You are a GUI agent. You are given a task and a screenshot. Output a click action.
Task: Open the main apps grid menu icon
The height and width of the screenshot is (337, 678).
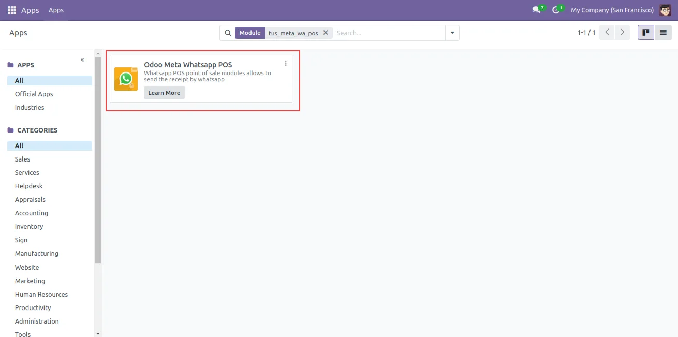(x=12, y=10)
